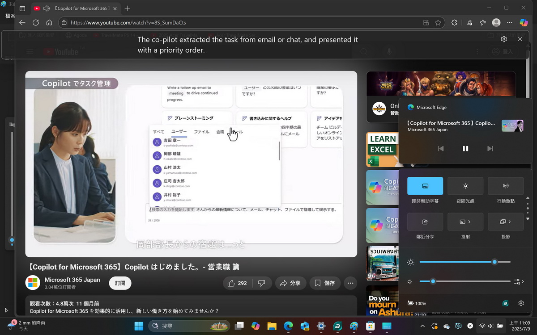Open File Explorer from the taskbar
The width and height of the screenshot is (537, 335).
click(x=272, y=326)
